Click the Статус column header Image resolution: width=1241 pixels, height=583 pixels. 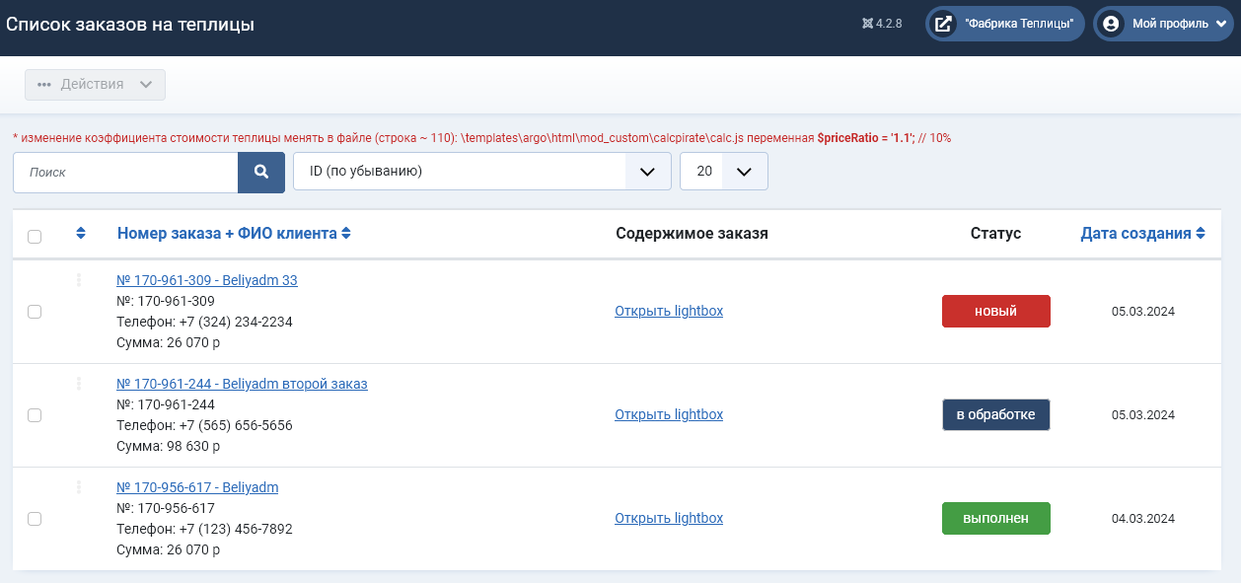pyautogui.click(x=995, y=234)
